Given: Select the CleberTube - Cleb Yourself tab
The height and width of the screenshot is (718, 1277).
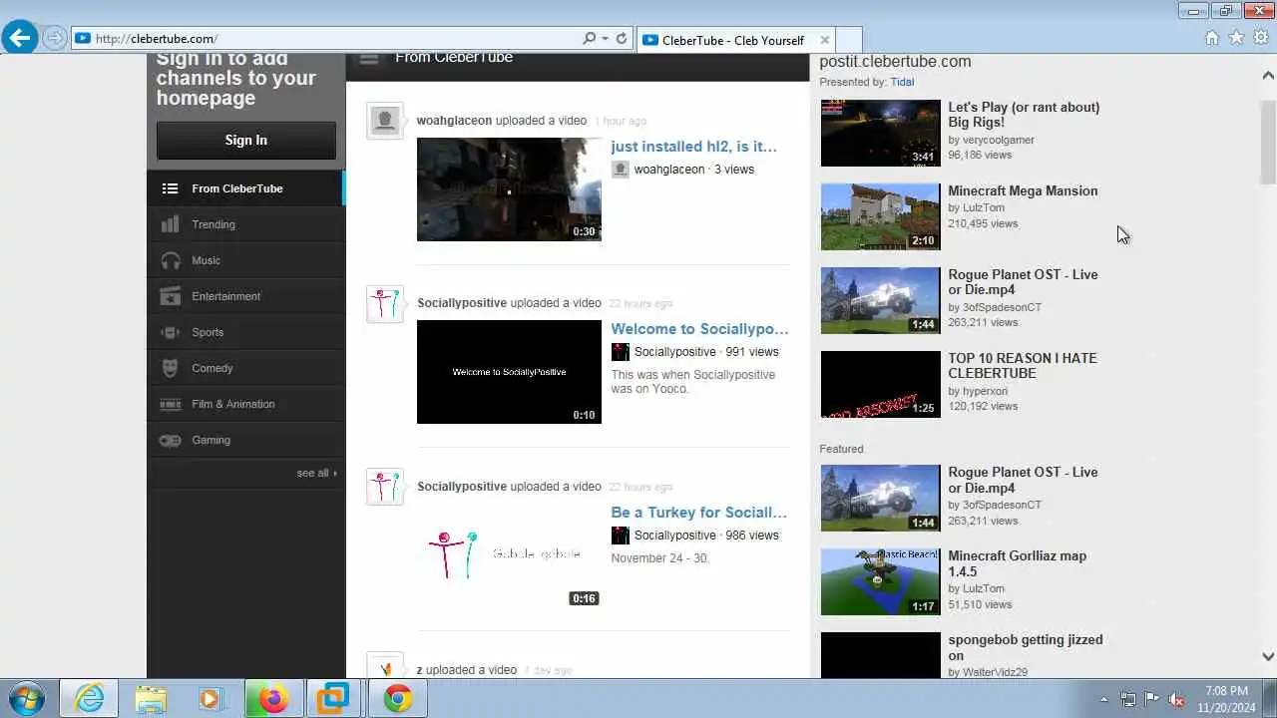Looking at the screenshot, I should (x=734, y=40).
